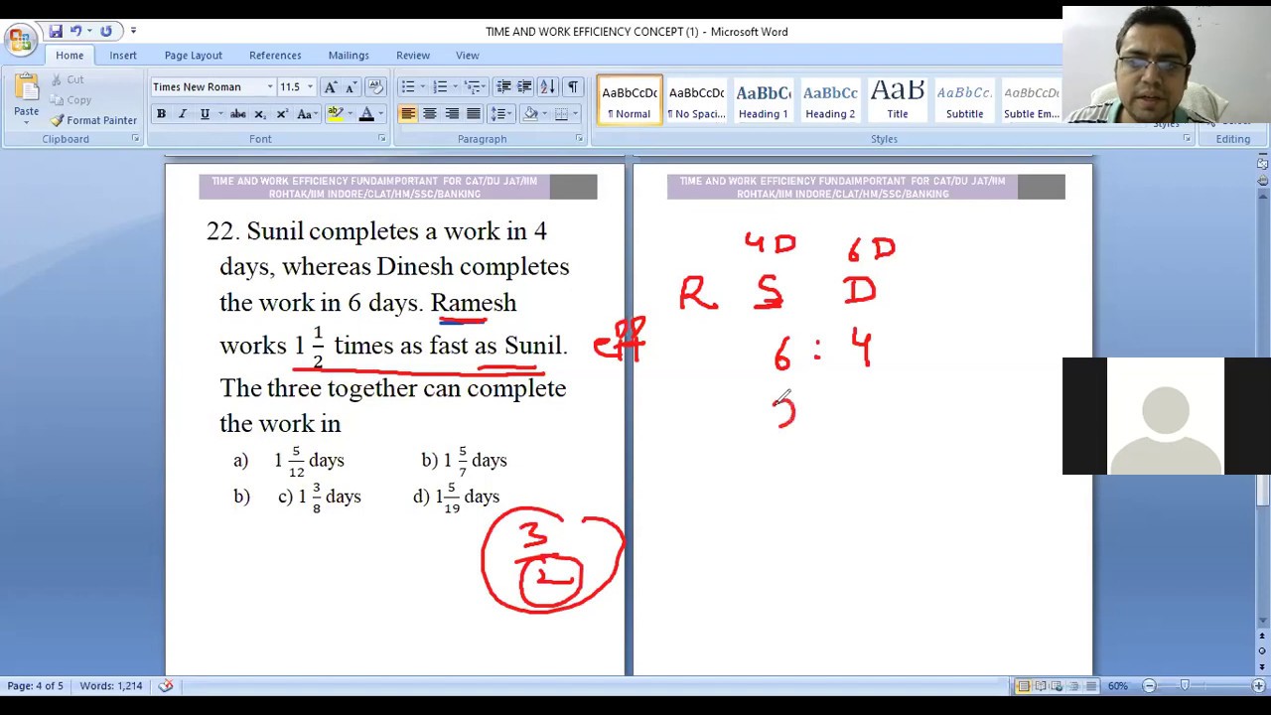Apply the Heading 1 style
Viewport: 1271px width, 715px height.
[764, 100]
